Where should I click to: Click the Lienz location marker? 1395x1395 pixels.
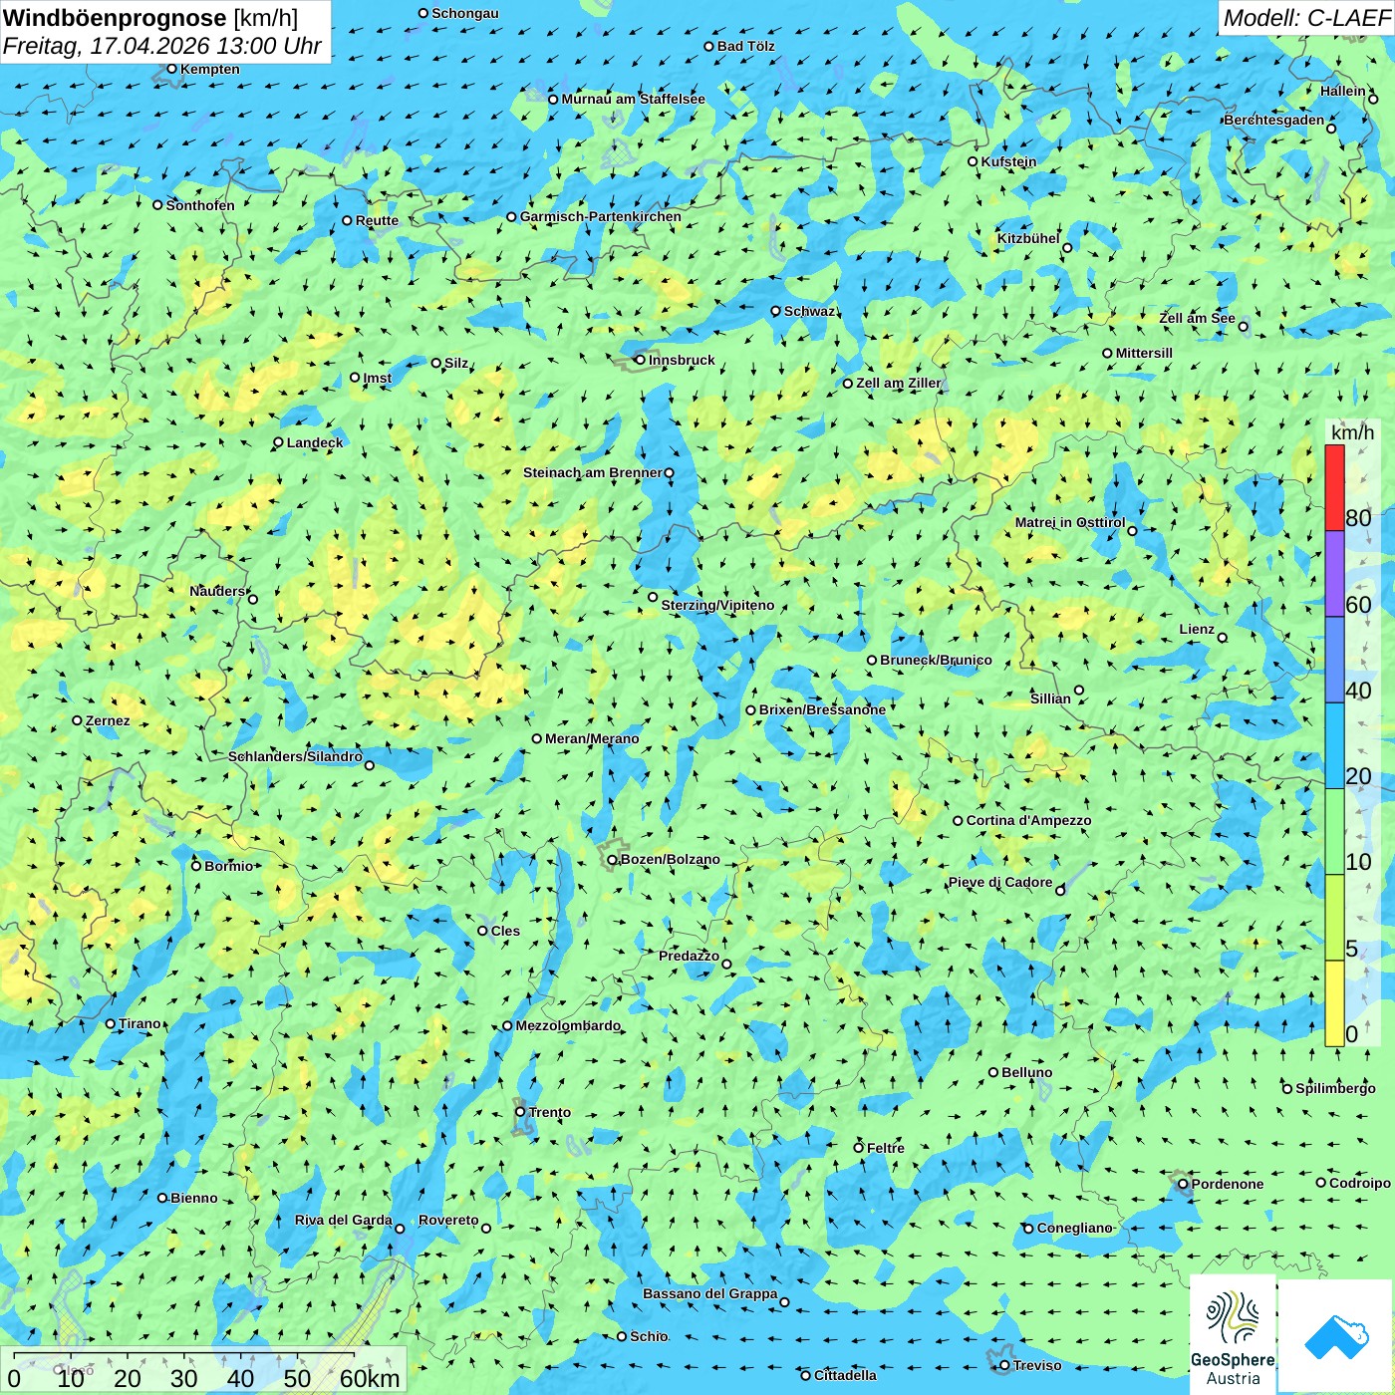pos(1223,638)
